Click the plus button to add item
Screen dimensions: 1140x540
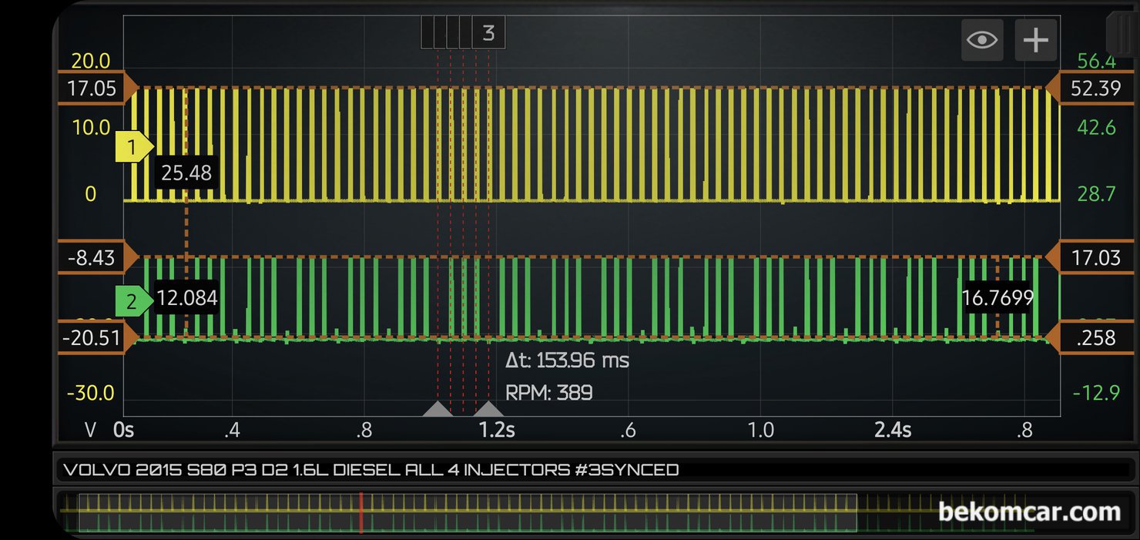pos(1035,39)
